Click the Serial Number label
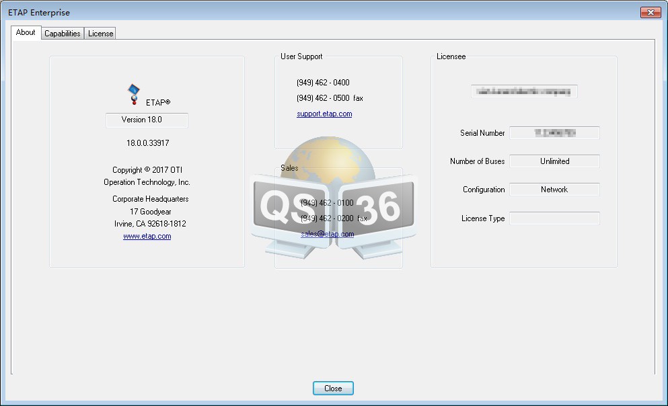 [x=482, y=133]
